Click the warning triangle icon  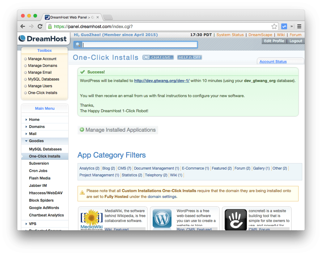click(82, 192)
